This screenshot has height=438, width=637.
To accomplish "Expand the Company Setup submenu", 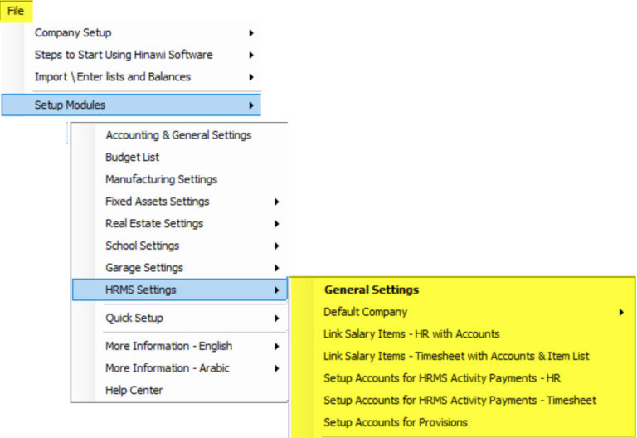I will pyautogui.click(x=73, y=33).
